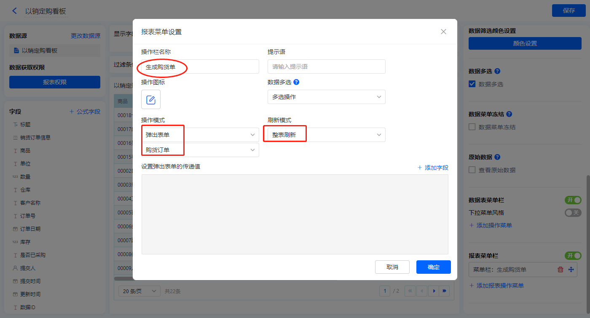Screen dimensions: 590x318
Task: Click the 取消 button
Action: [392, 267]
